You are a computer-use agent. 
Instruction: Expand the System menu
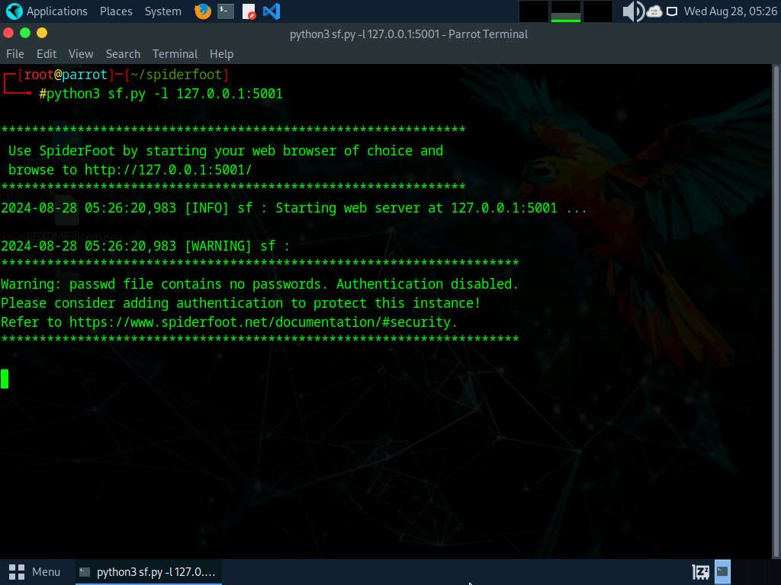tap(163, 11)
